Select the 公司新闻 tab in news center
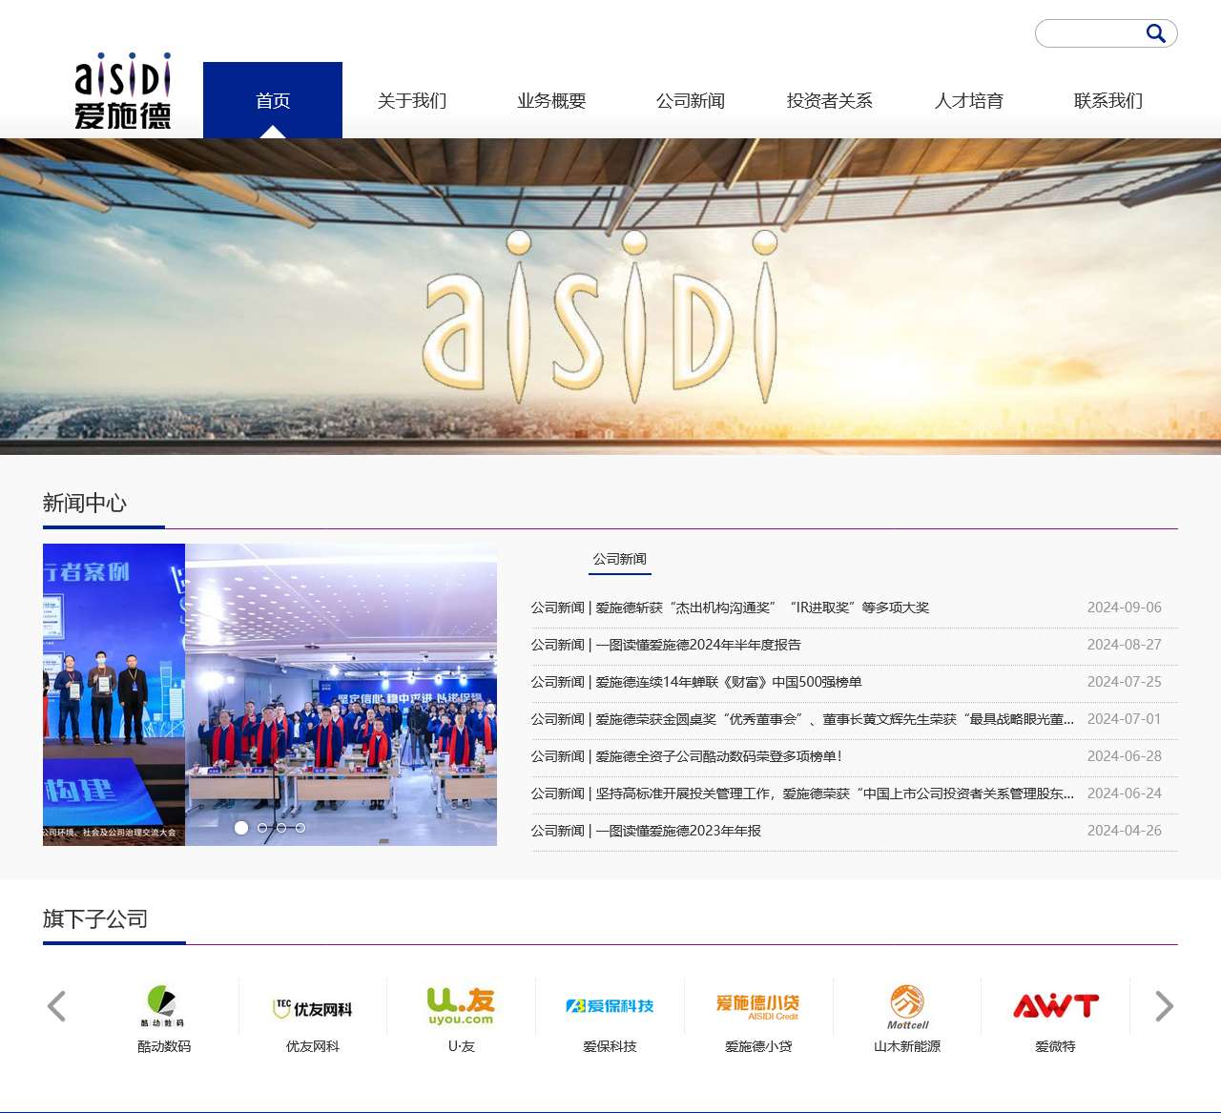The height and width of the screenshot is (1113, 1221). point(620,559)
